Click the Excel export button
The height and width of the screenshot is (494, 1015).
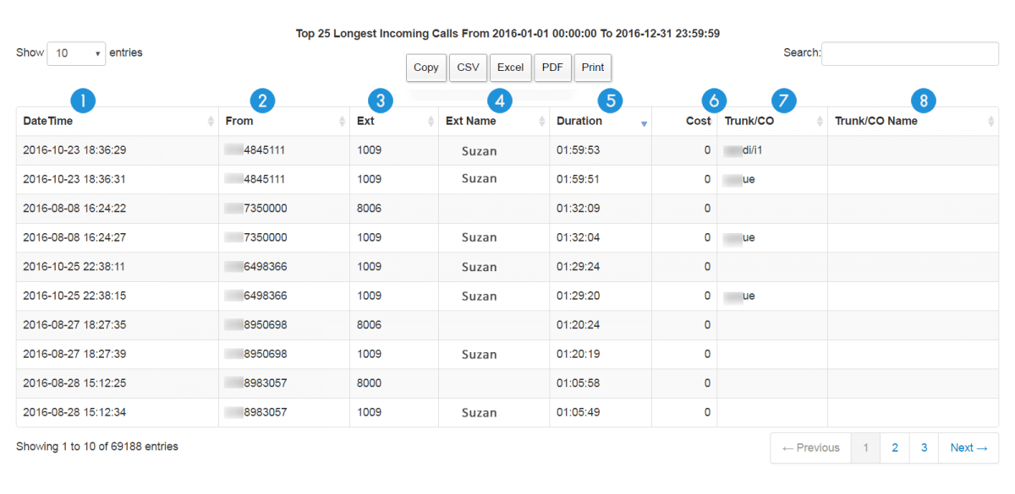coord(510,68)
